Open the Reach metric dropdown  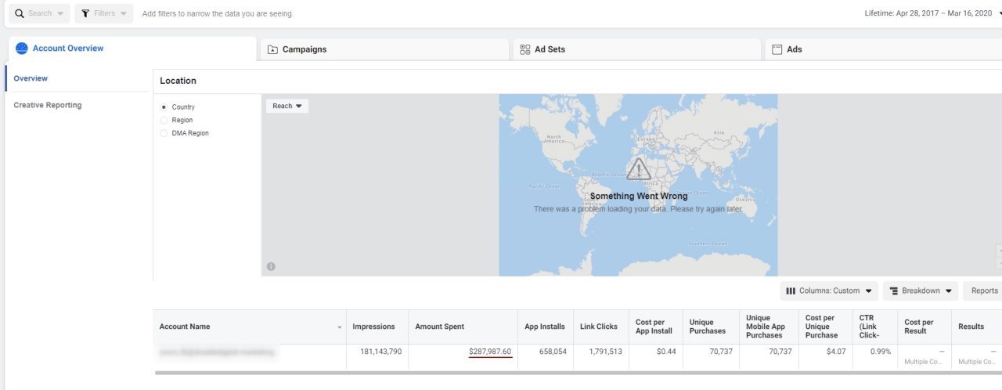[287, 106]
